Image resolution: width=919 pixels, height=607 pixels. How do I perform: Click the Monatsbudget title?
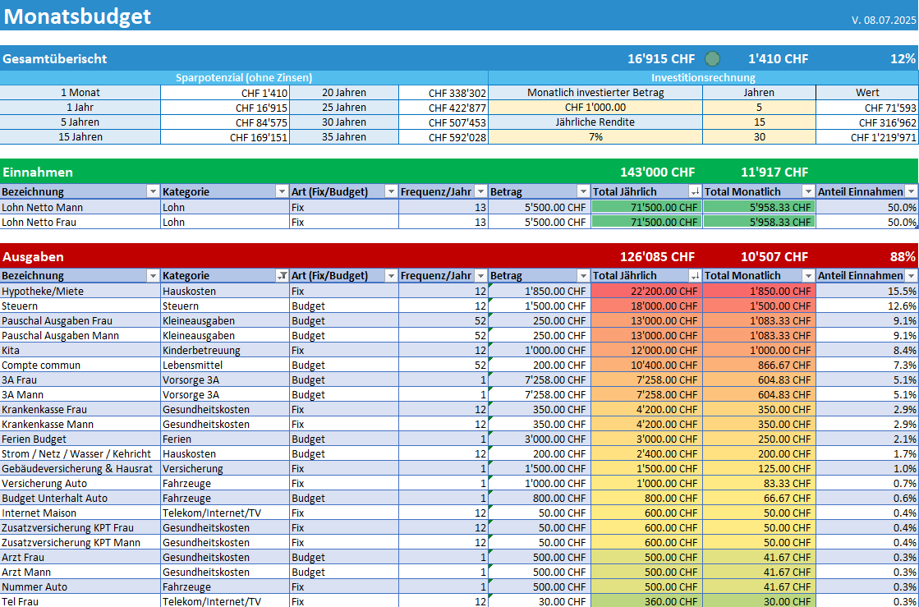[77, 16]
